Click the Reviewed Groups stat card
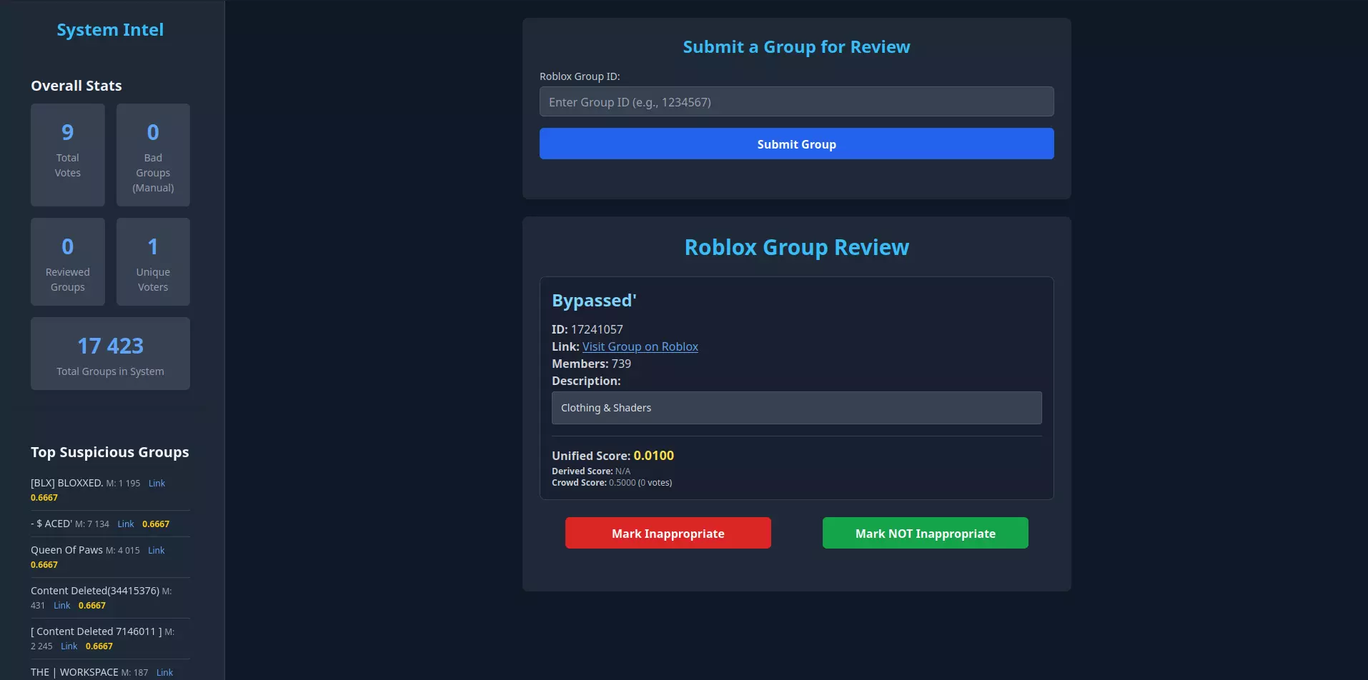The image size is (1368, 680). tap(68, 261)
